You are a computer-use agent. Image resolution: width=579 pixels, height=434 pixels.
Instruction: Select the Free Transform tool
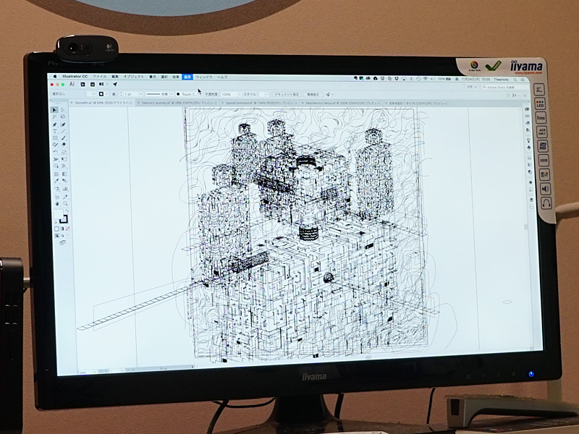pos(64,159)
